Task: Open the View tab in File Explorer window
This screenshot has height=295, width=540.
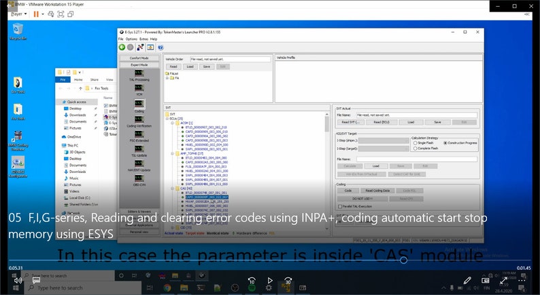Action: point(109,79)
